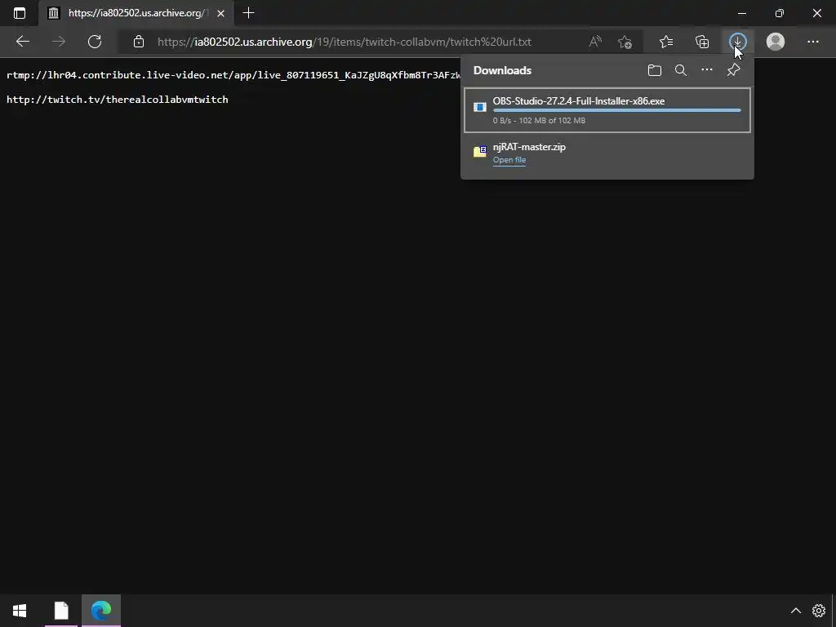Open Edge Settings and more menu
836x627 pixels.
coord(812,42)
